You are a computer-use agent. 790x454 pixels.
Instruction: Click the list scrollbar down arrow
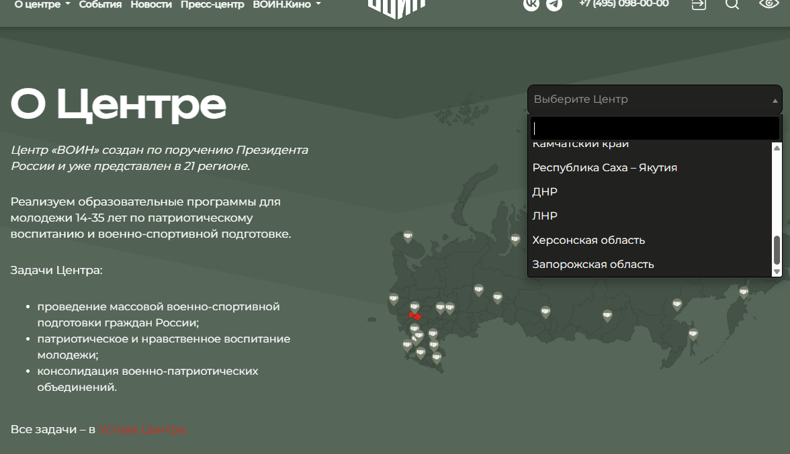777,271
